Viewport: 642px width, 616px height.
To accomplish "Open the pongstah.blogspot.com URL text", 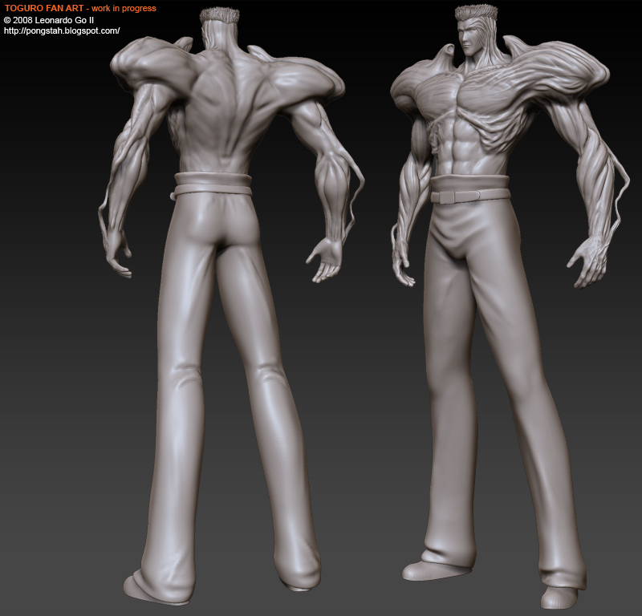I will (62, 30).
